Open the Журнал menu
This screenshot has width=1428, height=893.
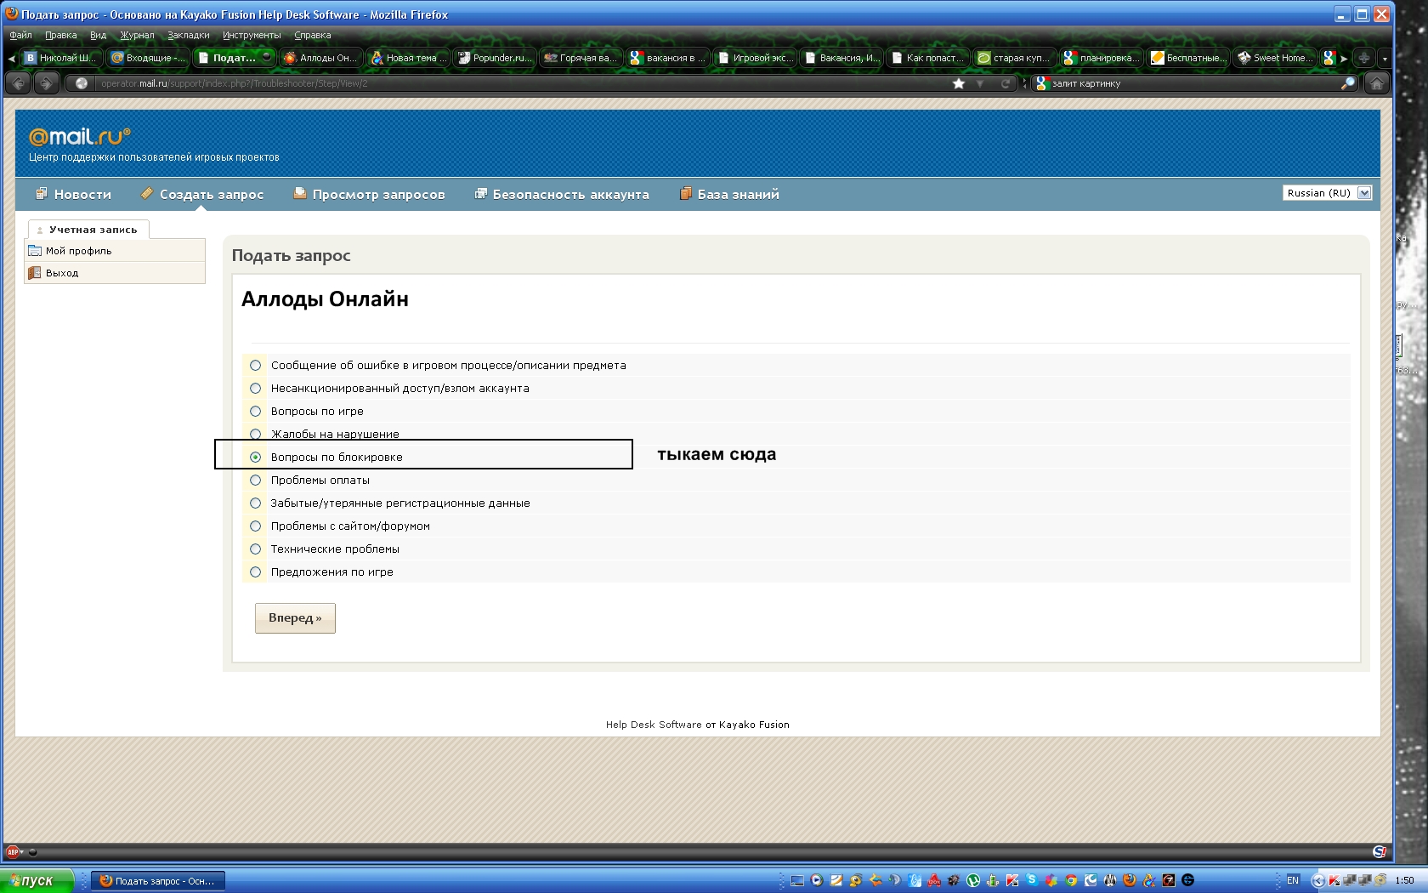click(x=137, y=35)
